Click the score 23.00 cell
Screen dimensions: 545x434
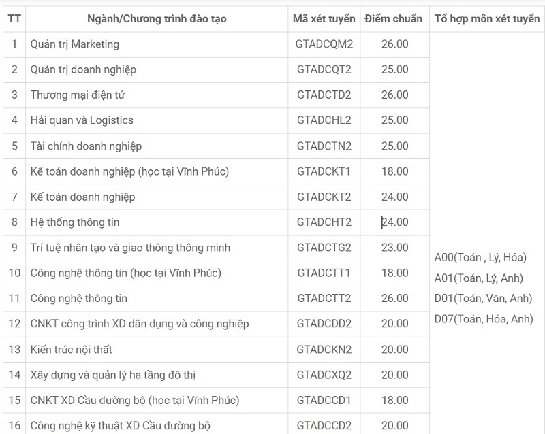coord(394,248)
